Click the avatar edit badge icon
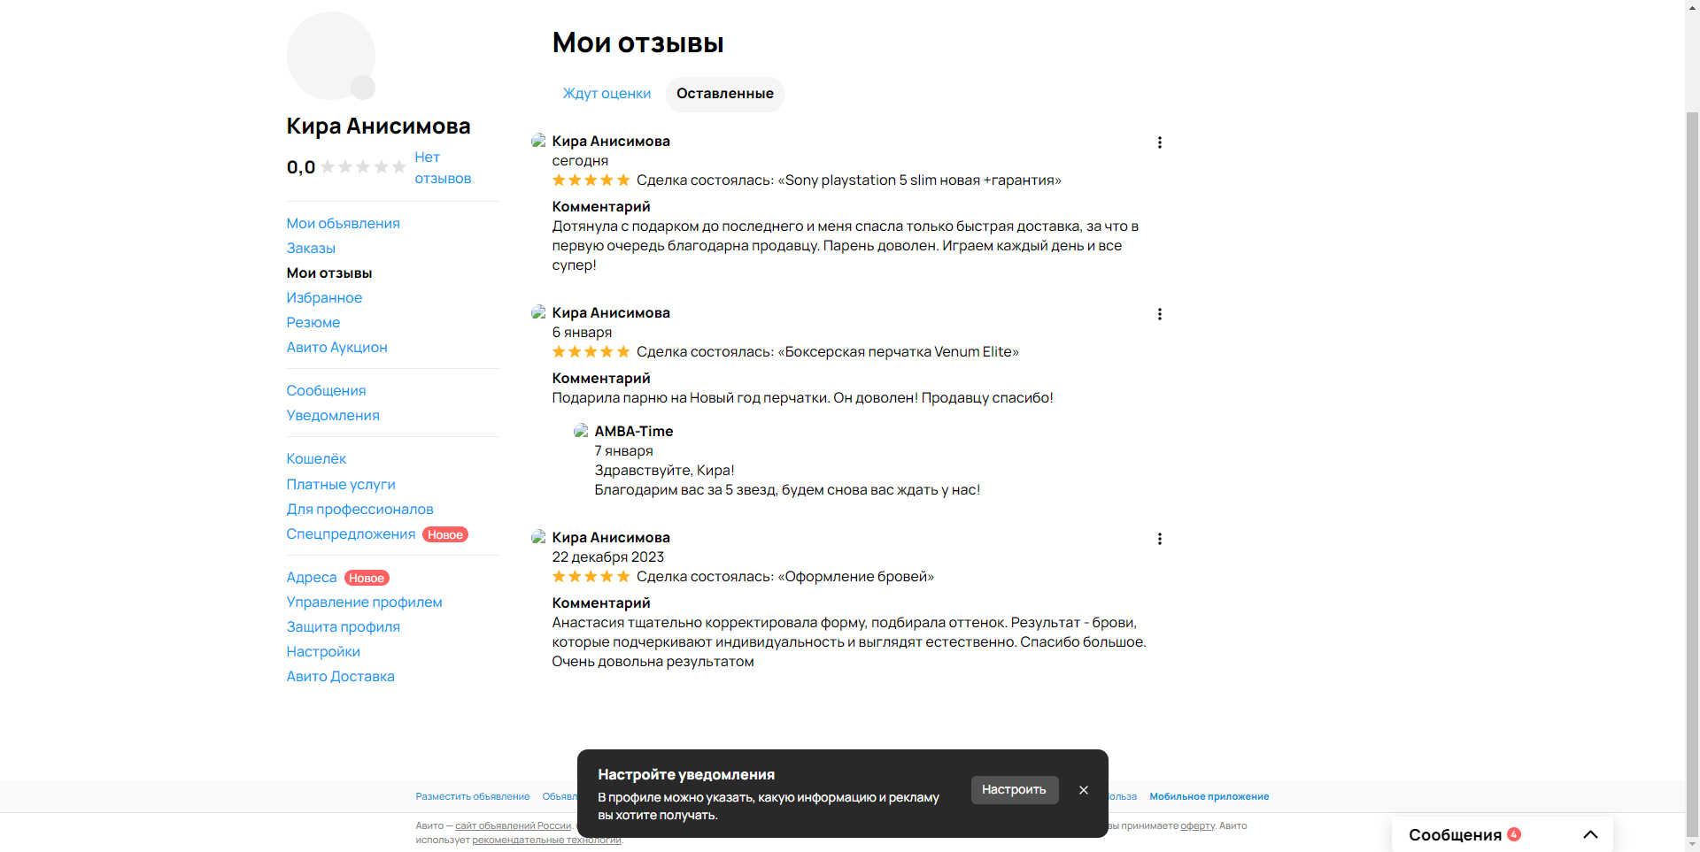This screenshot has width=1700, height=852. coord(363,88)
